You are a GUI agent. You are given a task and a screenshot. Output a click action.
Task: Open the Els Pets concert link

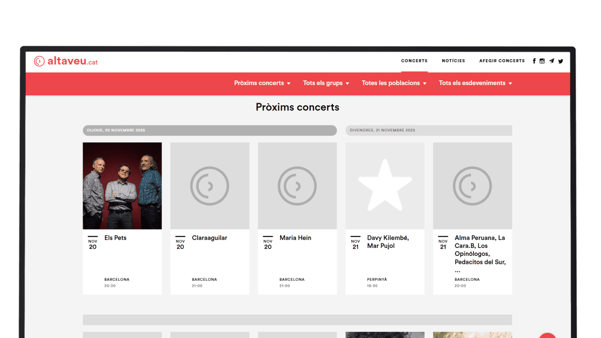pos(116,238)
